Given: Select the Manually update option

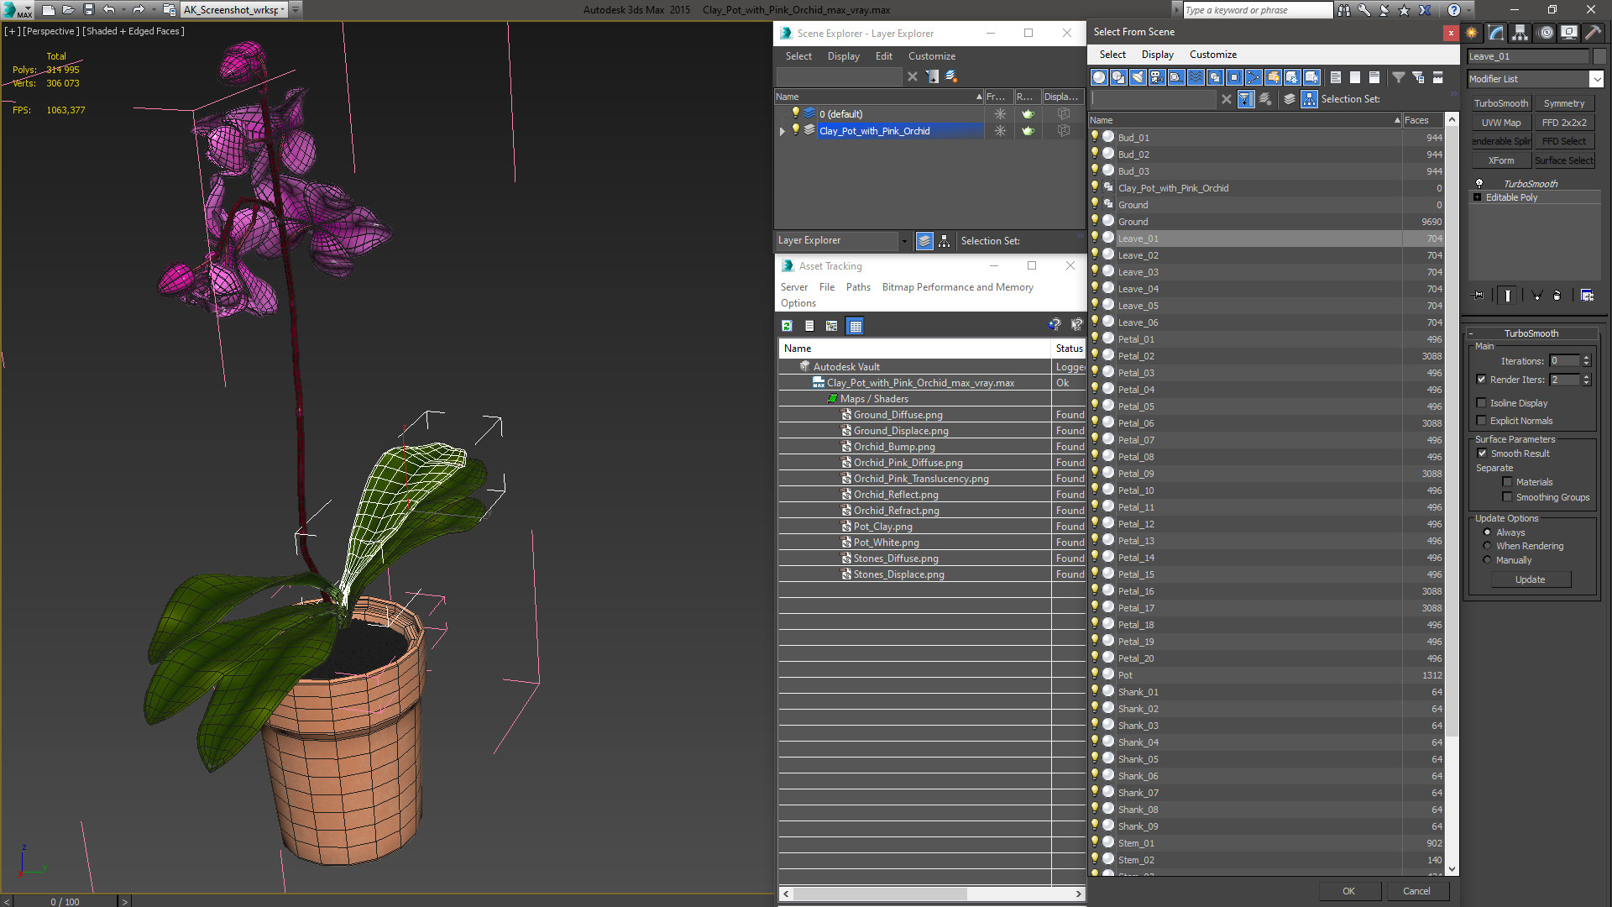Looking at the screenshot, I should (1487, 560).
